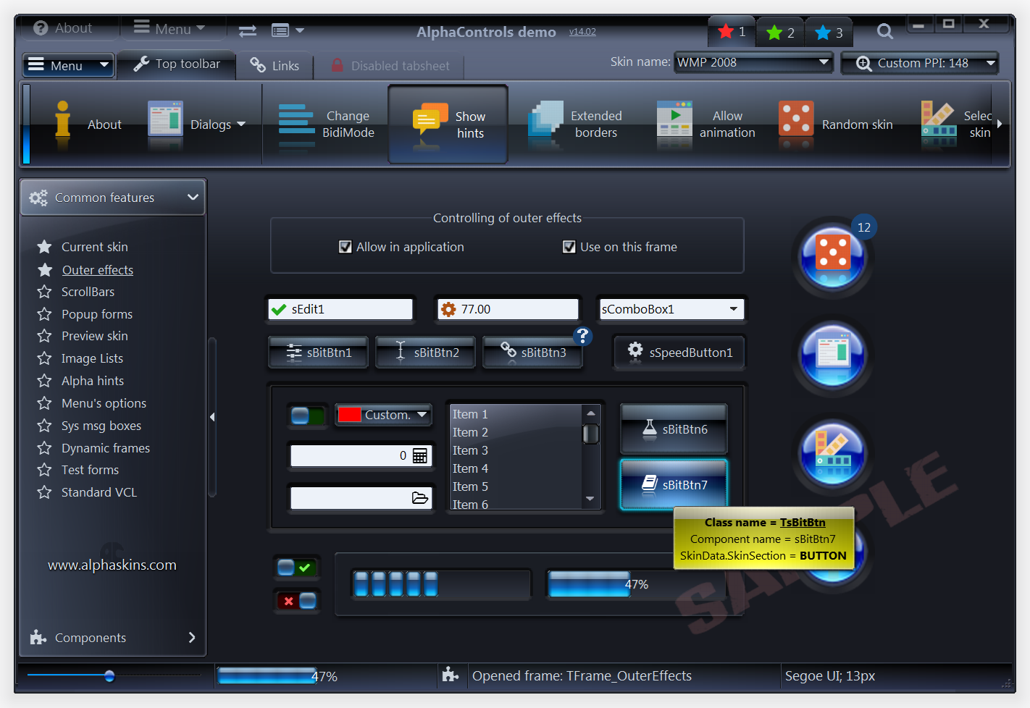Open the www.alphaskins.com link
The width and height of the screenshot is (1030, 708).
[112, 565]
